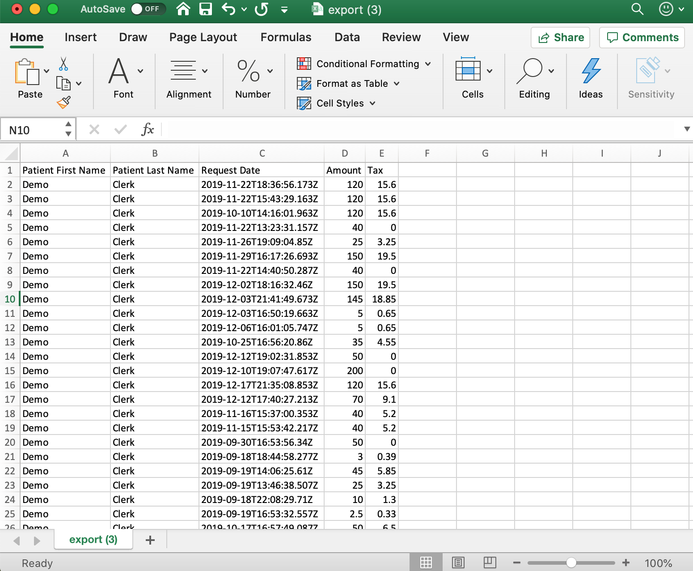Click the Home icon in title bar
The width and height of the screenshot is (693, 571).
click(183, 9)
